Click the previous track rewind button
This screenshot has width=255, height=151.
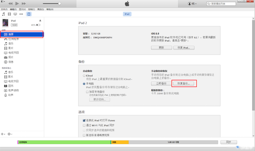pyautogui.click(x=10, y=4)
